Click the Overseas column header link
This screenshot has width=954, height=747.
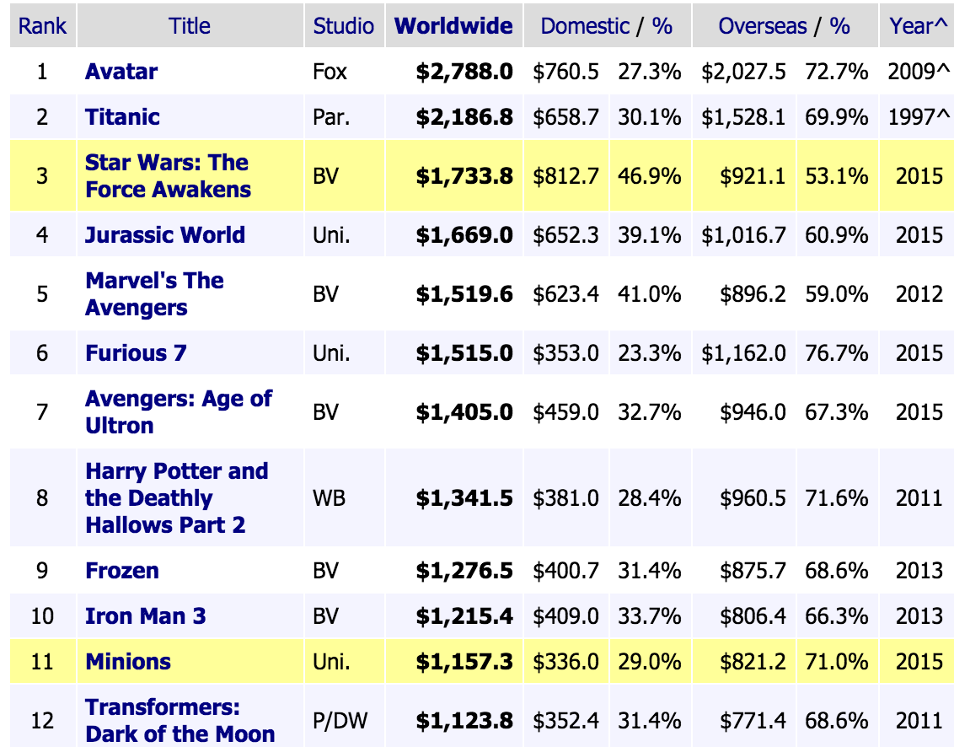(762, 26)
